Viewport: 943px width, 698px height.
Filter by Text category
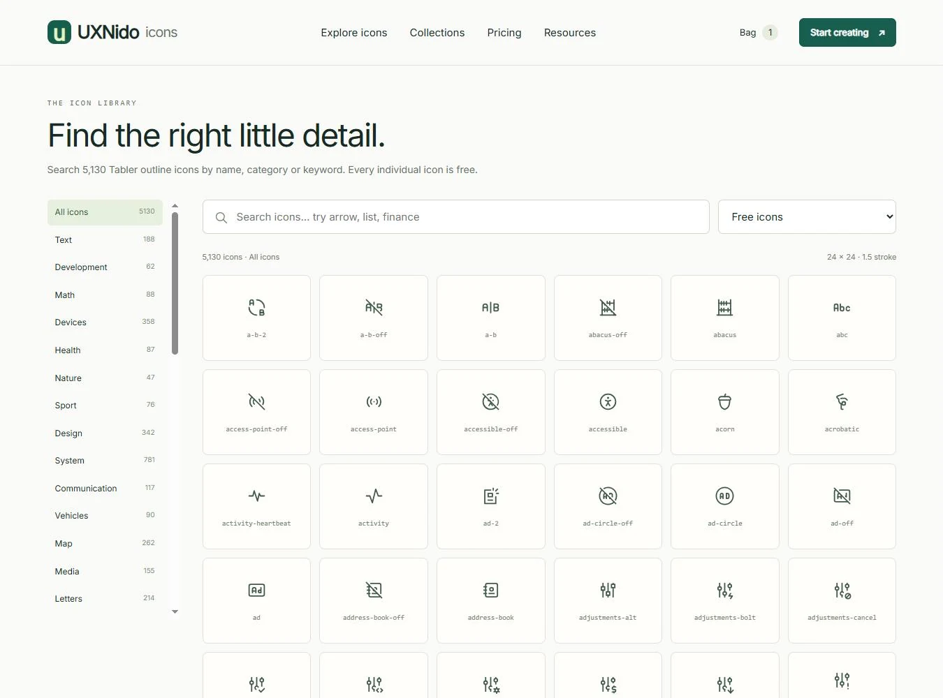pos(105,239)
